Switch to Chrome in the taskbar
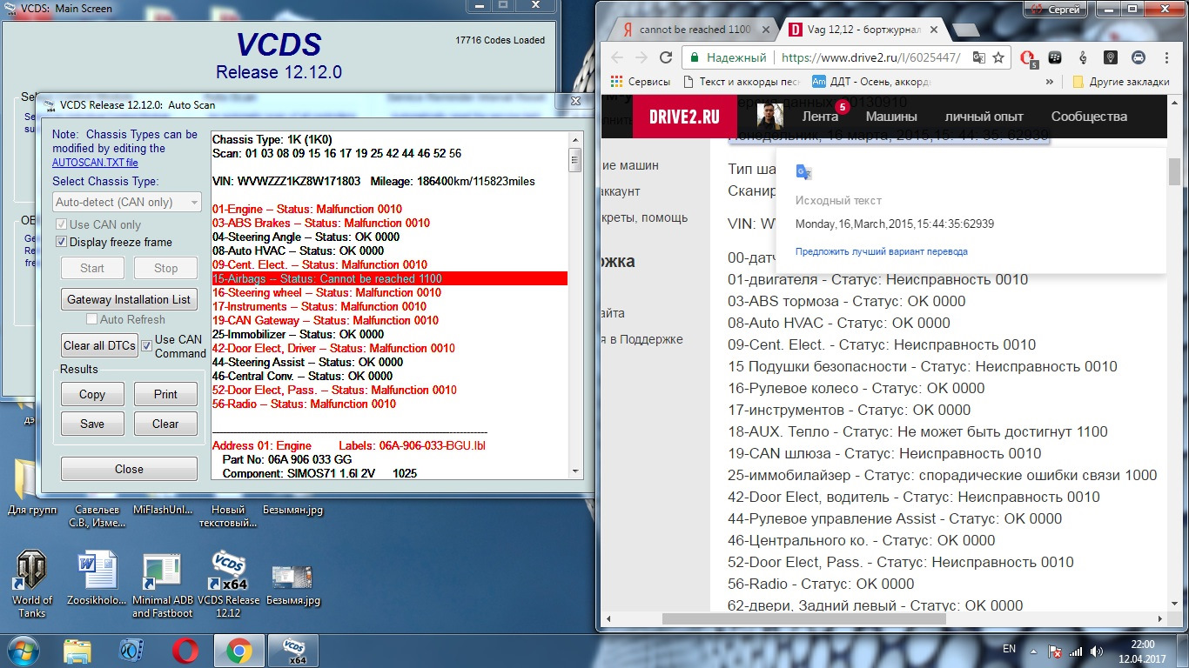This screenshot has width=1189, height=668. (x=239, y=651)
